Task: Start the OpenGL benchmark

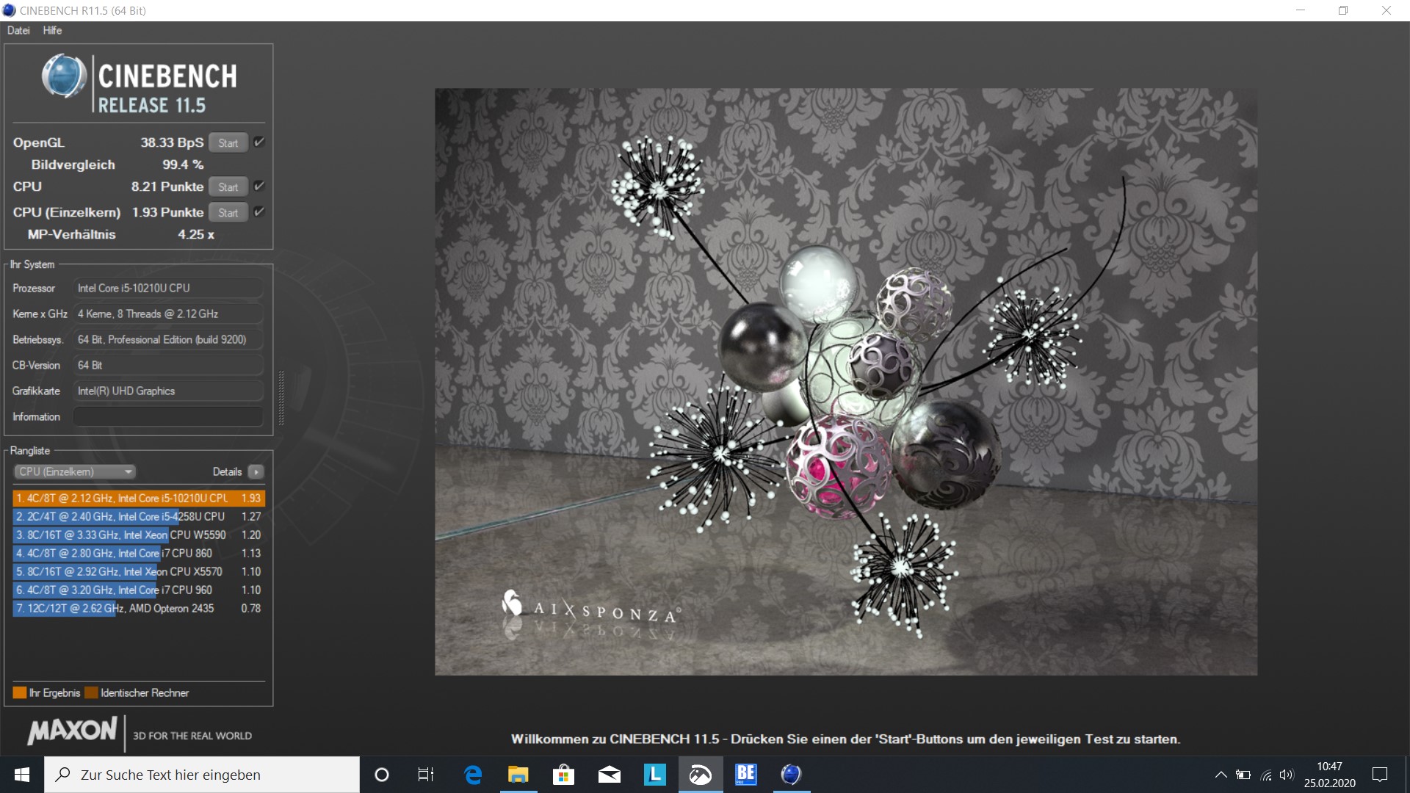Action: (228, 143)
